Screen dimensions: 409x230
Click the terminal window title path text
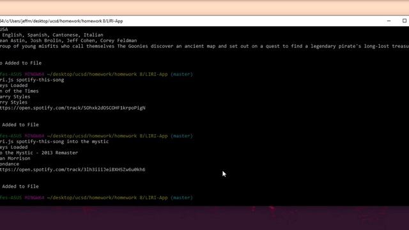tap(61, 21)
